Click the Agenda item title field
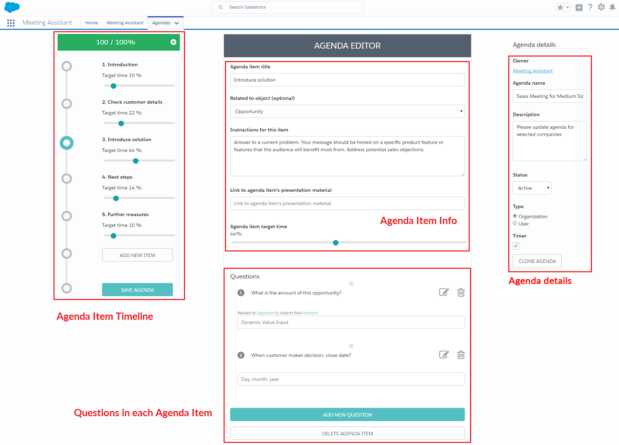The image size is (619, 445). coord(347,80)
